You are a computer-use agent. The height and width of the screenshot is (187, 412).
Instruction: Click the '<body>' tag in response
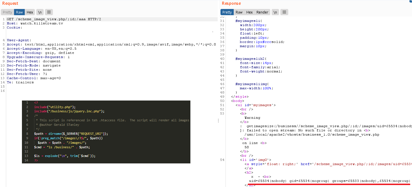(x=238, y=101)
